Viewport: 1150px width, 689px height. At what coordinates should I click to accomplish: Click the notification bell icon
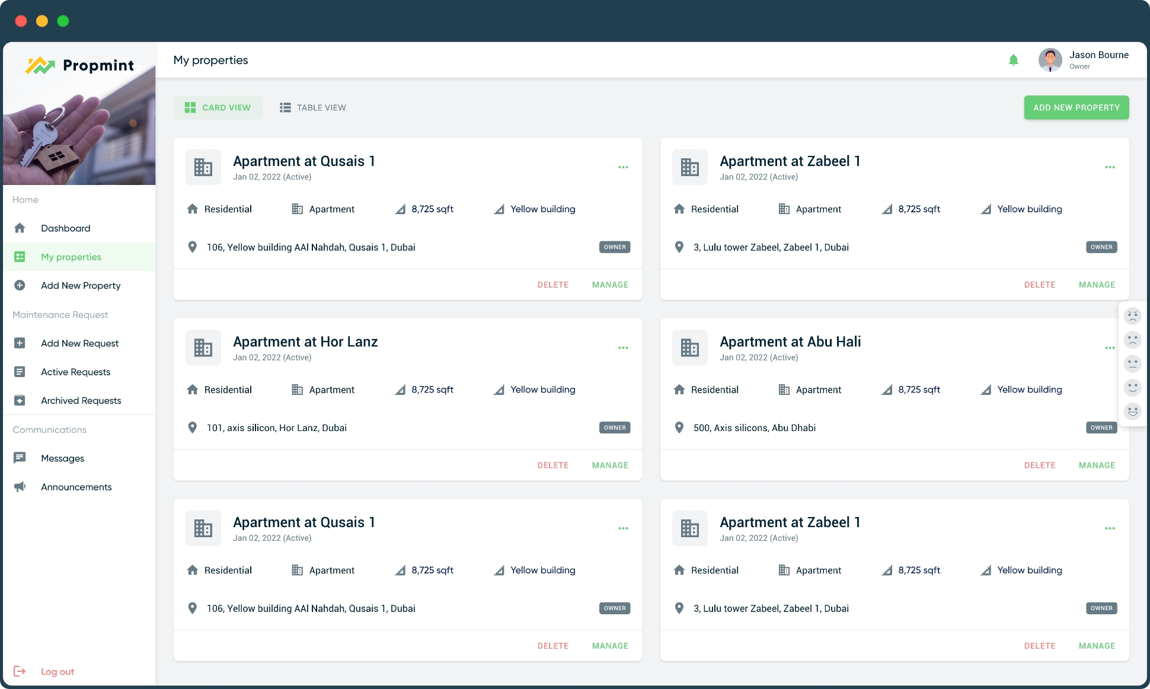point(1013,60)
